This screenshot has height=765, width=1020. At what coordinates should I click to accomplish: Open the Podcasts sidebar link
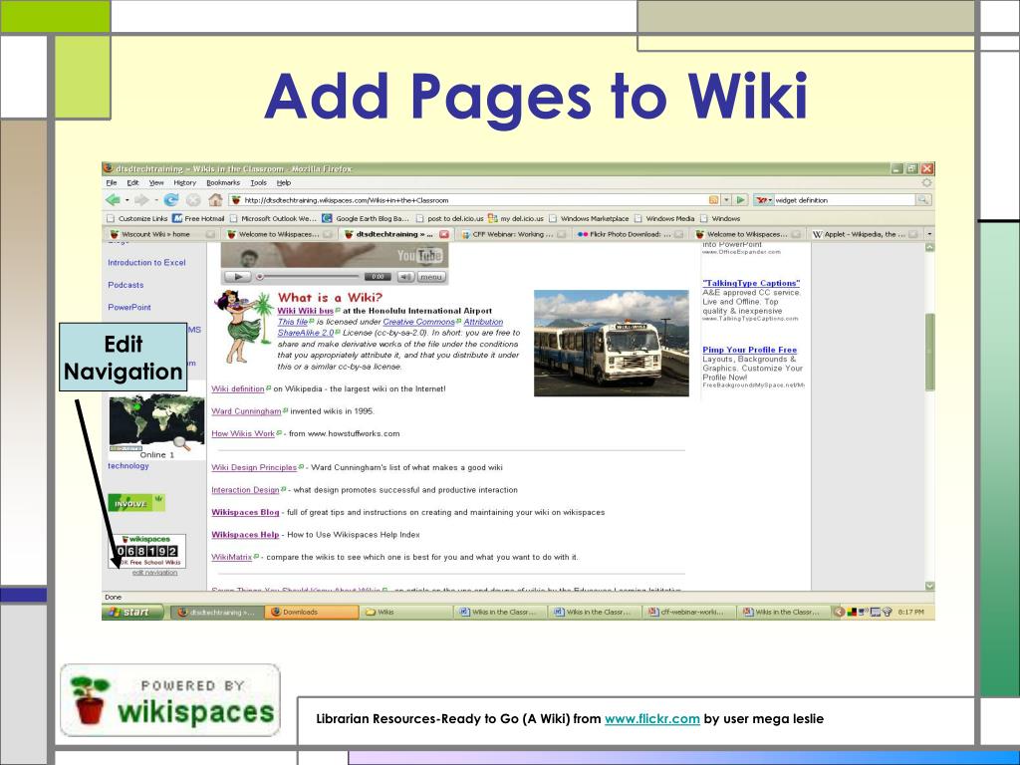pyautogui.click(x=126, y=285)
